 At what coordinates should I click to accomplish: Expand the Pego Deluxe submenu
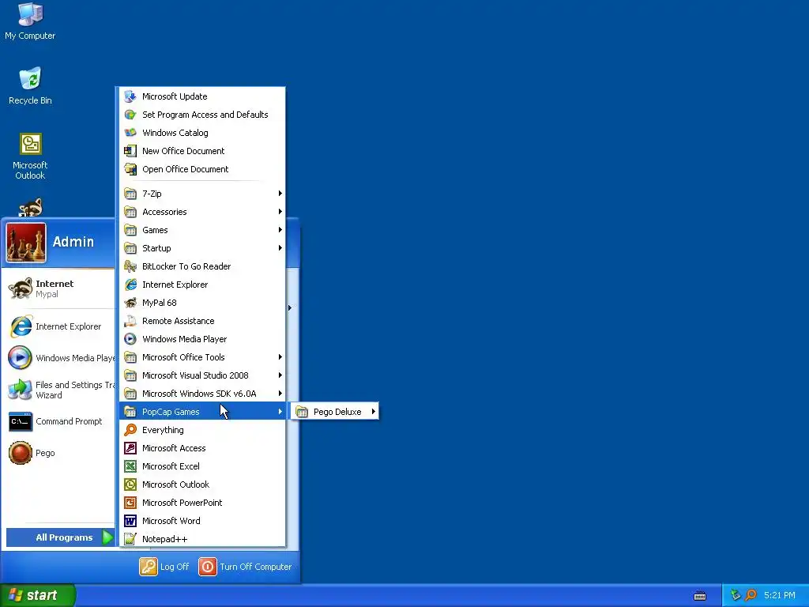[x=335, y=411]
